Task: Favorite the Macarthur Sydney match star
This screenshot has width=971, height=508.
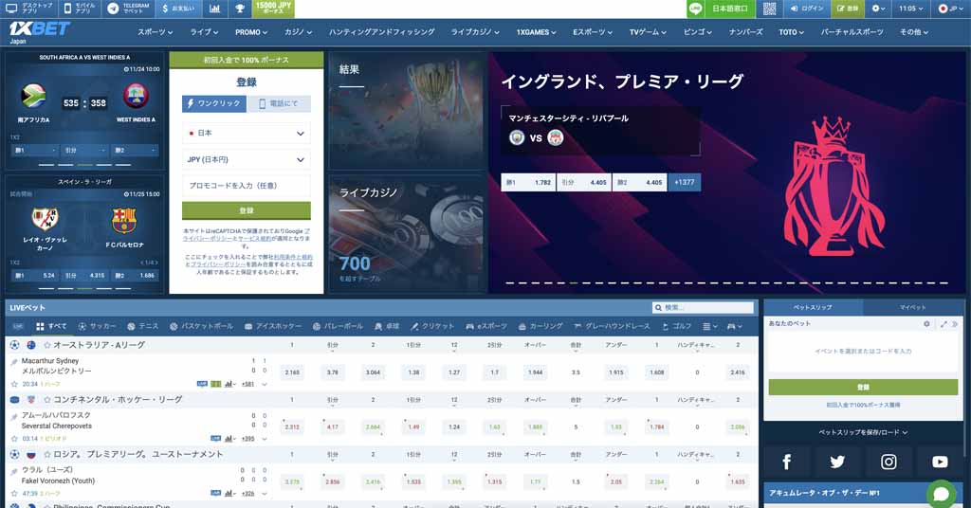Action: tap(14, 384)
